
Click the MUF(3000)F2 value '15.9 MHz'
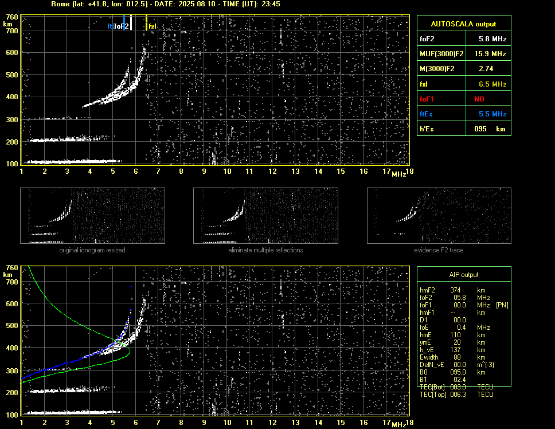pyautogui.click(x=490, y=54)
